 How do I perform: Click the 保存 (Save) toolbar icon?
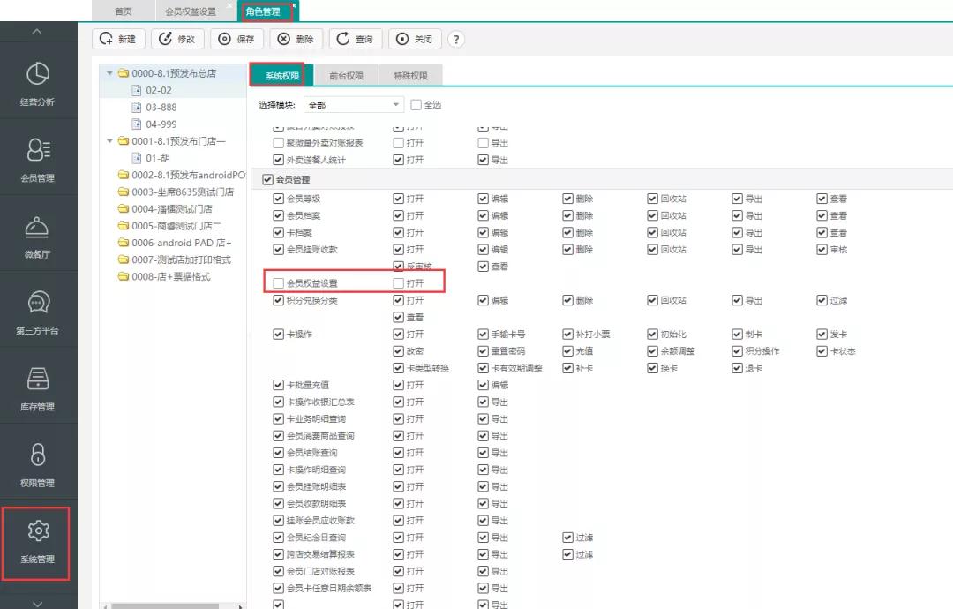point(236,39)
